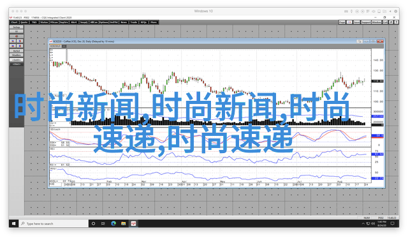Click the ReScl sidebar button
Screen dimensions: 408x238
(17, 51)
